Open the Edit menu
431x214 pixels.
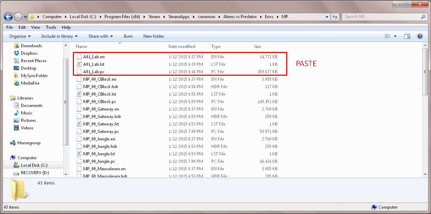click(x=22, y=27)
